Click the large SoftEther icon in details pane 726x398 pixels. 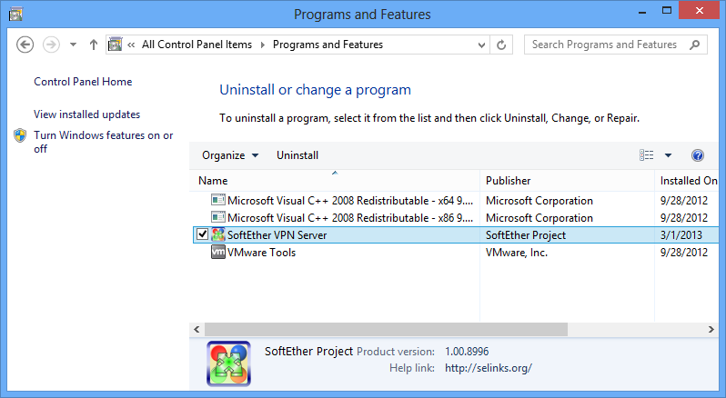[x=228, y=363]
